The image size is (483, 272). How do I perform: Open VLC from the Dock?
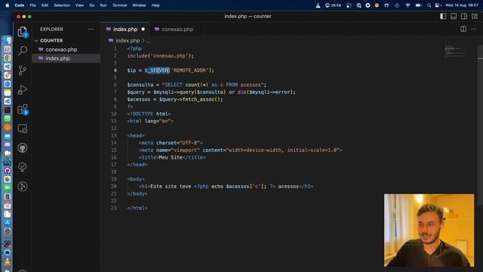(x=8, y=262)
